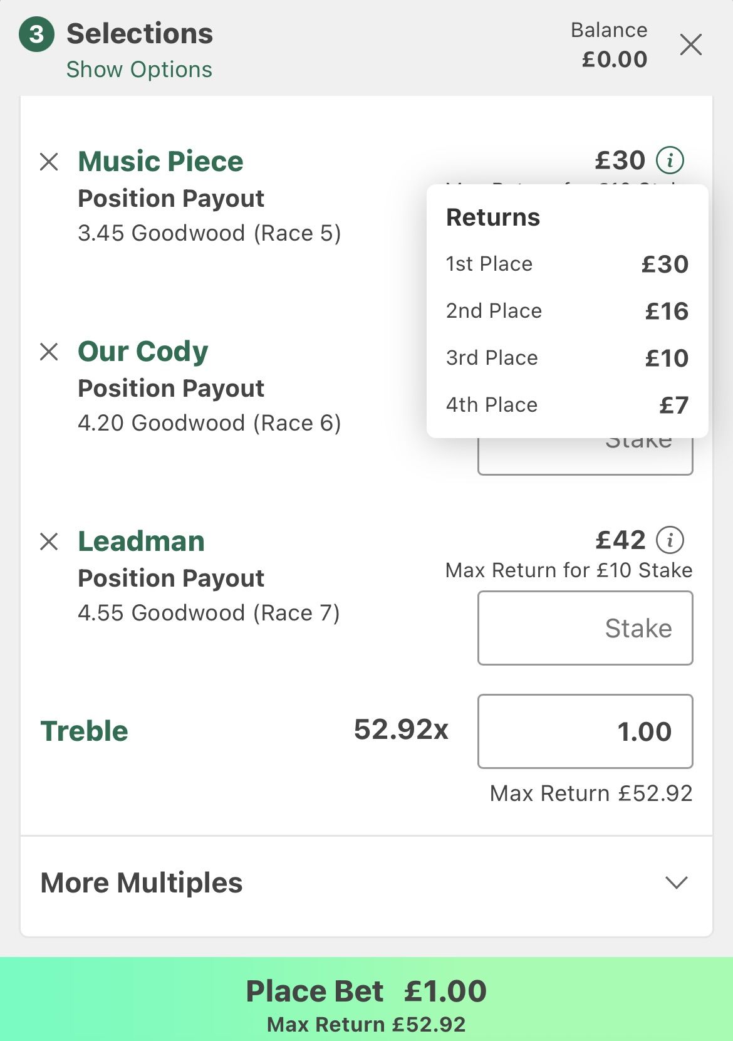
Task: Select the Our Cody horse name
Action: tap(143, 352)
